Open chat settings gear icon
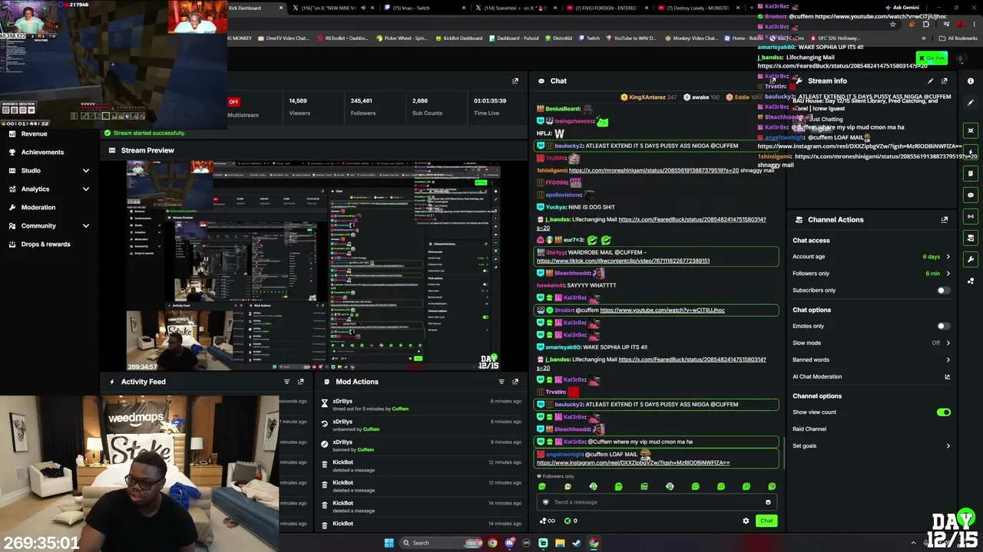This screenshot has height=552, width=983. (746, 521)
